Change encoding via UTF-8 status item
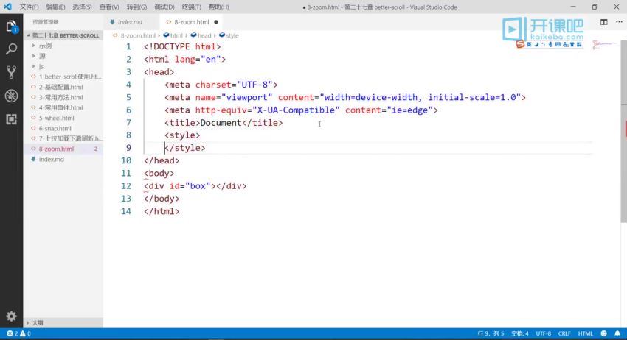Viewport: 627px width, 340px height. (544, 333)
